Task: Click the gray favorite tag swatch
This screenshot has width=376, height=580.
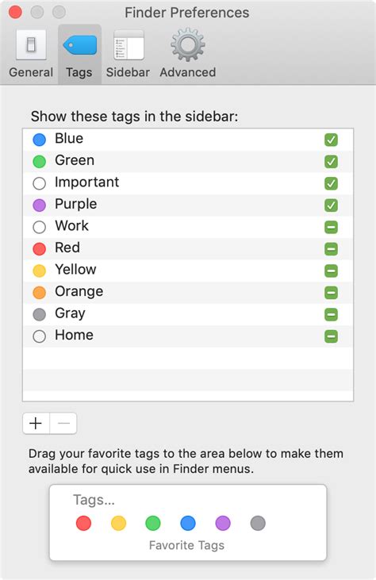Action: pos(258,523)
